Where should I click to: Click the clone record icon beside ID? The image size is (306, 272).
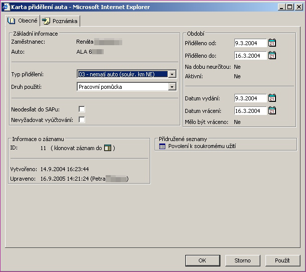pyautogui.click(x=107, y=148)
